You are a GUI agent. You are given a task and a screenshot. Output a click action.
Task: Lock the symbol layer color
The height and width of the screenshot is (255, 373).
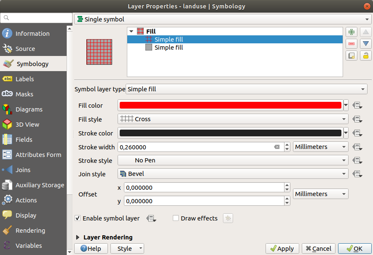pyautogui.click(x=365, y=55)
